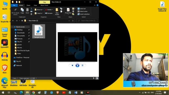169x95 pixels.
Task: Open the File tab
Action: (14, 5)
